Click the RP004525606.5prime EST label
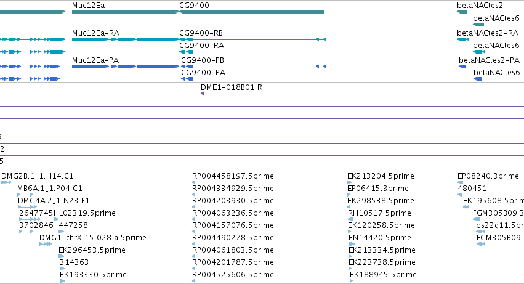This screenshot has height=284, width=524. point(233,275)
